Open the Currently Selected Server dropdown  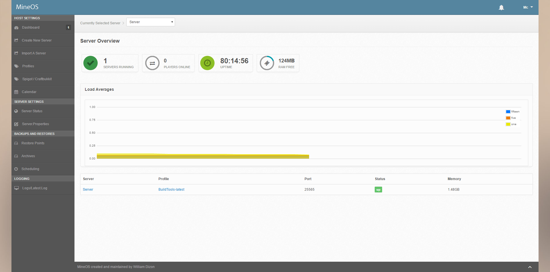click(151, 22)
